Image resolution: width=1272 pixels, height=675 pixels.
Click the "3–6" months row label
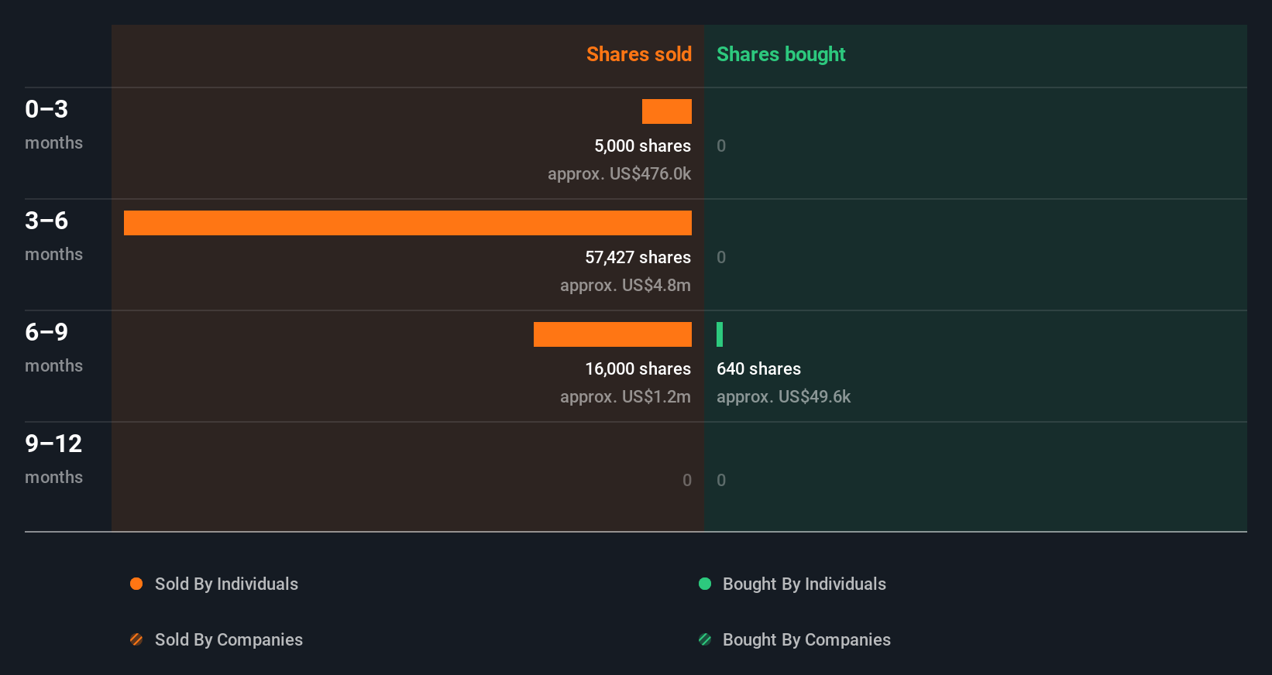(46, 221)
